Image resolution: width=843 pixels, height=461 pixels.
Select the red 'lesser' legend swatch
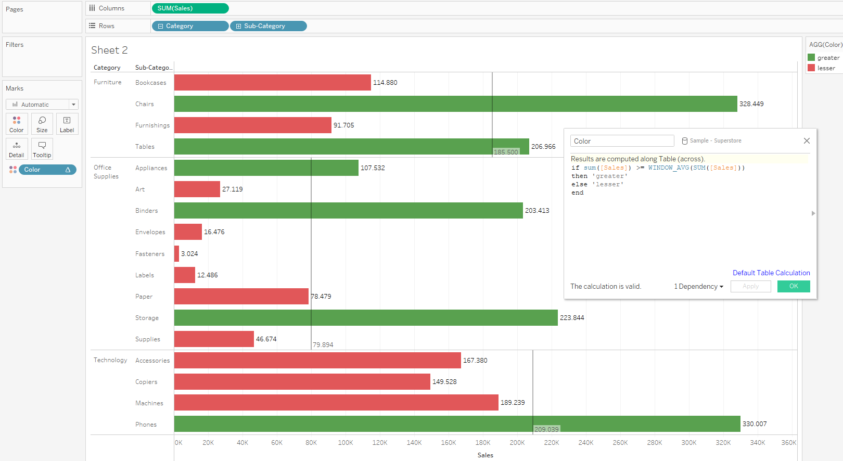[x=811, y=68]
